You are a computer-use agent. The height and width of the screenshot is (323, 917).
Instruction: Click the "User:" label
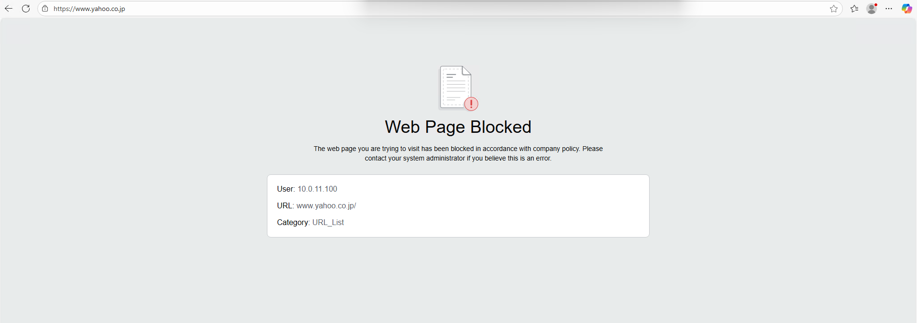pos(286,189)
